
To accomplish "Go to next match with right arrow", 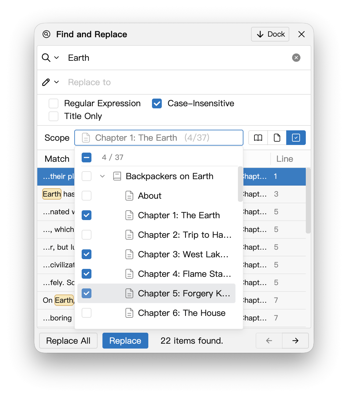I will [295, 341].
